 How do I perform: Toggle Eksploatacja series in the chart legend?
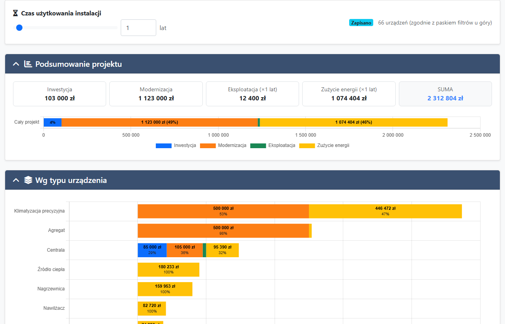(x=273, y=145)
